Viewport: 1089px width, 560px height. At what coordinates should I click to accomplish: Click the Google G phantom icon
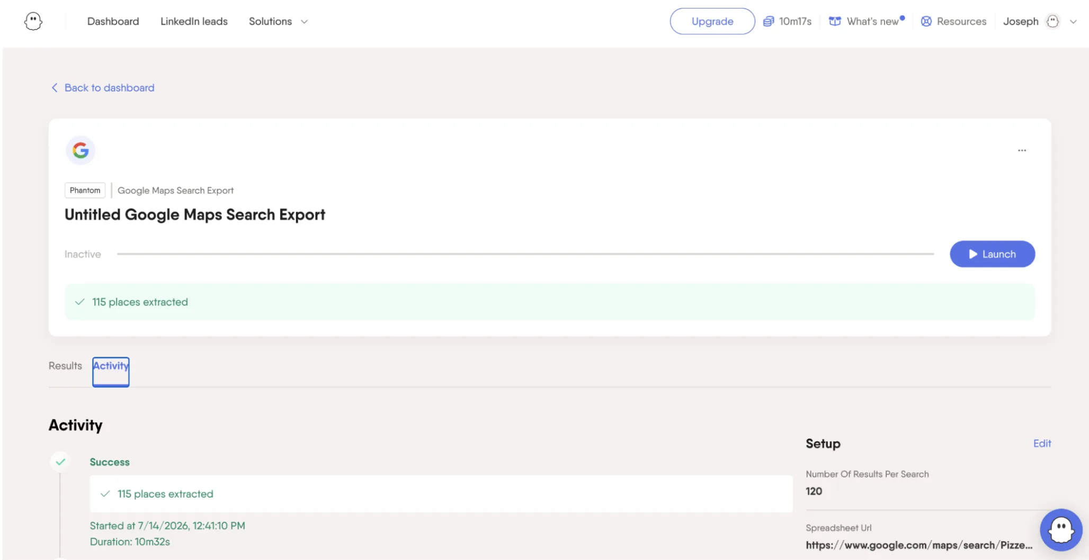click(x=81, y=150)
